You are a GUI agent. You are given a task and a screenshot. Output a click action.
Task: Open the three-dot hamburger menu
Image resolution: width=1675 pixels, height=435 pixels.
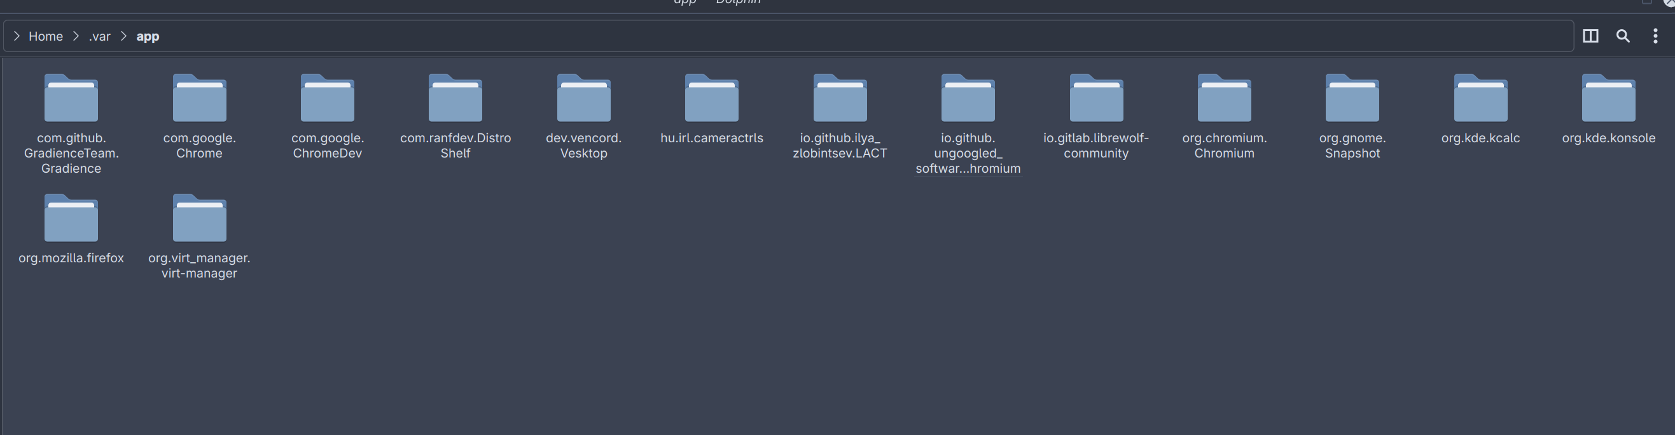click(1655, 36)
